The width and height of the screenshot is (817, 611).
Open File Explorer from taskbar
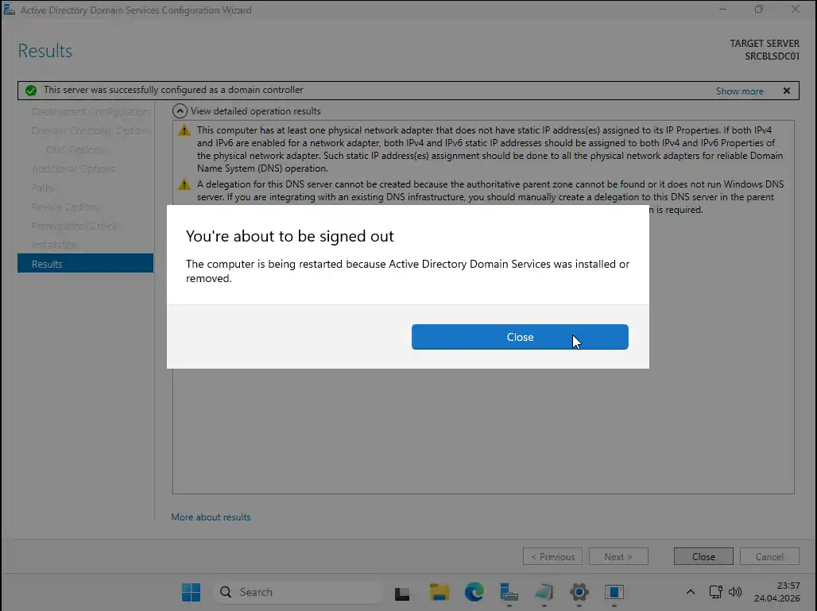click(x=439, y=592)
